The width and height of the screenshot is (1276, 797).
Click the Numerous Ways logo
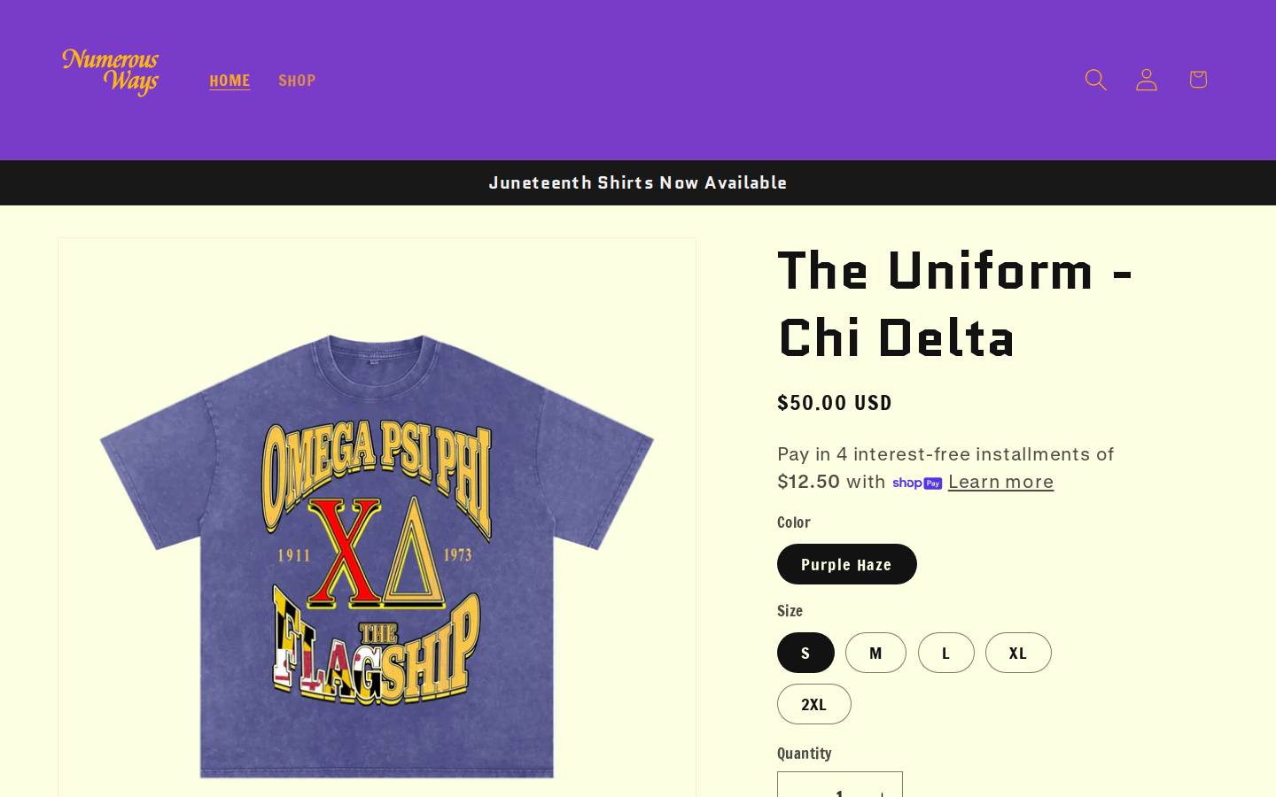111,73
